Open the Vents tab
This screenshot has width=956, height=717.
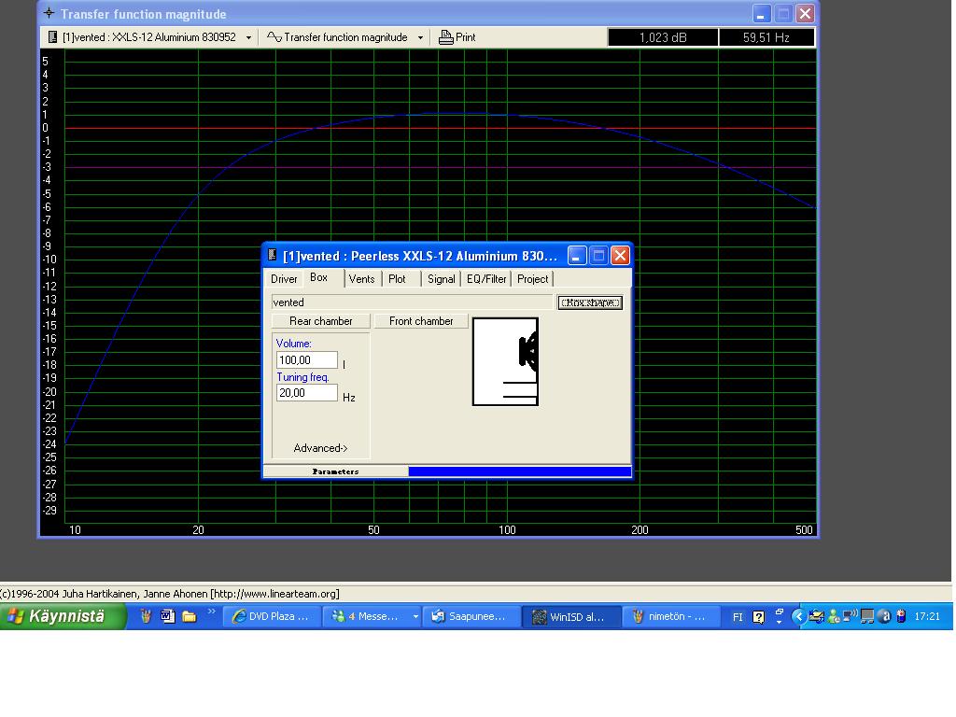(361, 279)
